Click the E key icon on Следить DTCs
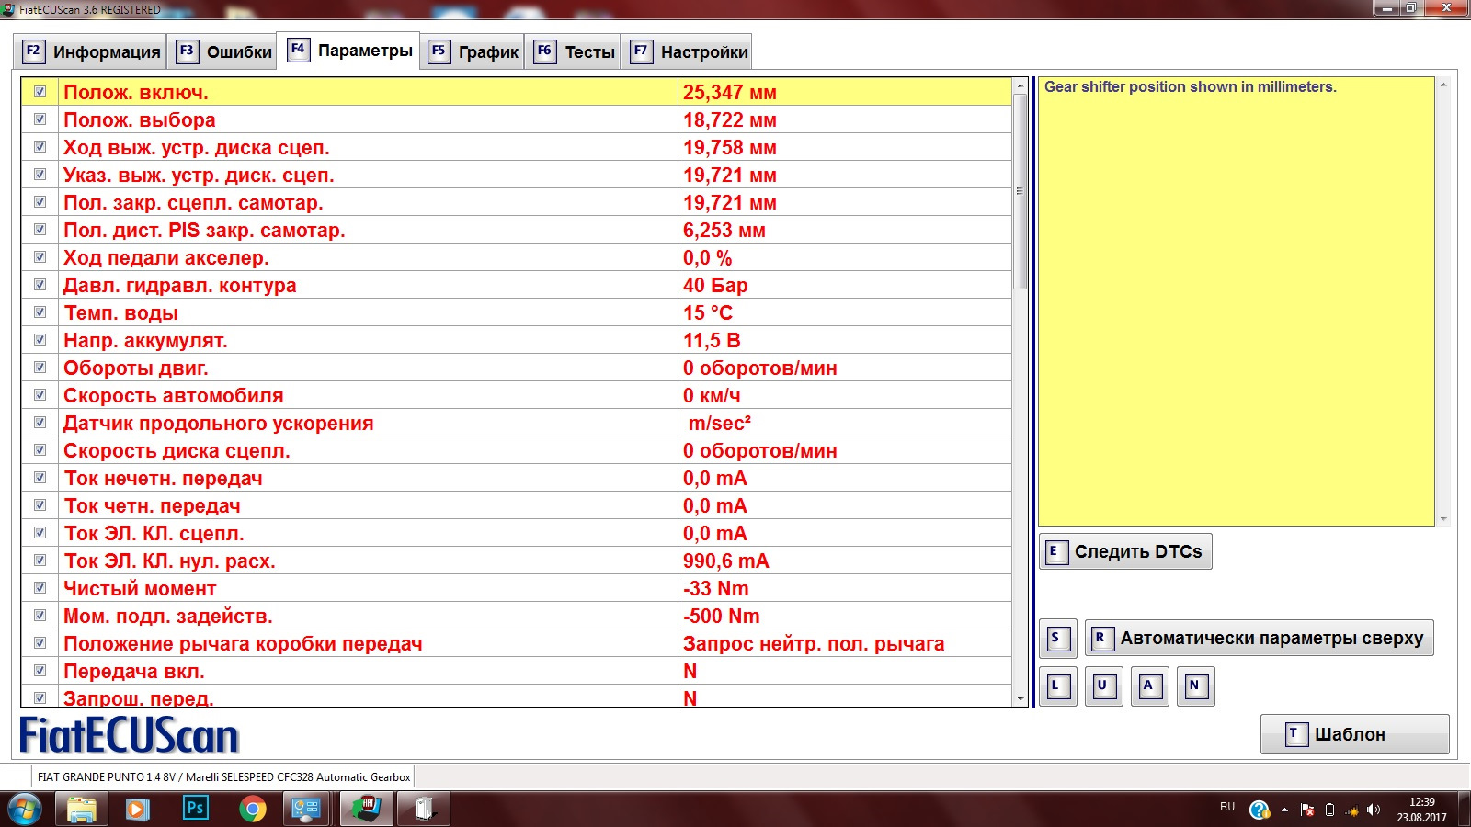Image resolution: width=1471 pixels, height=827 pixels. click(x=1056, y=551)
